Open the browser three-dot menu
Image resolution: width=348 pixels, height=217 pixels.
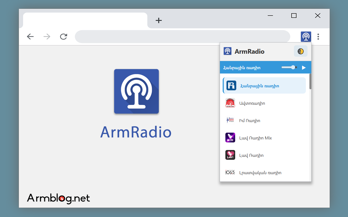click(x=318, y=37)
